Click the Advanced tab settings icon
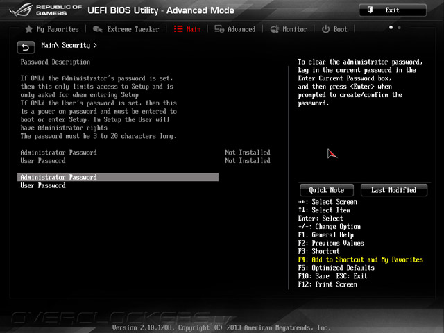The height and width of the screenshot is (333, 444). coord(219,29)
